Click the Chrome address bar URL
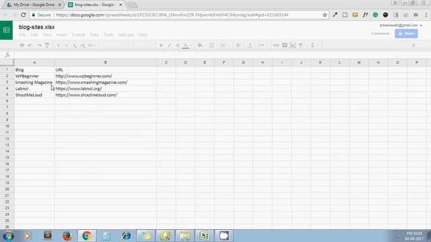 [x=172, y=15]
